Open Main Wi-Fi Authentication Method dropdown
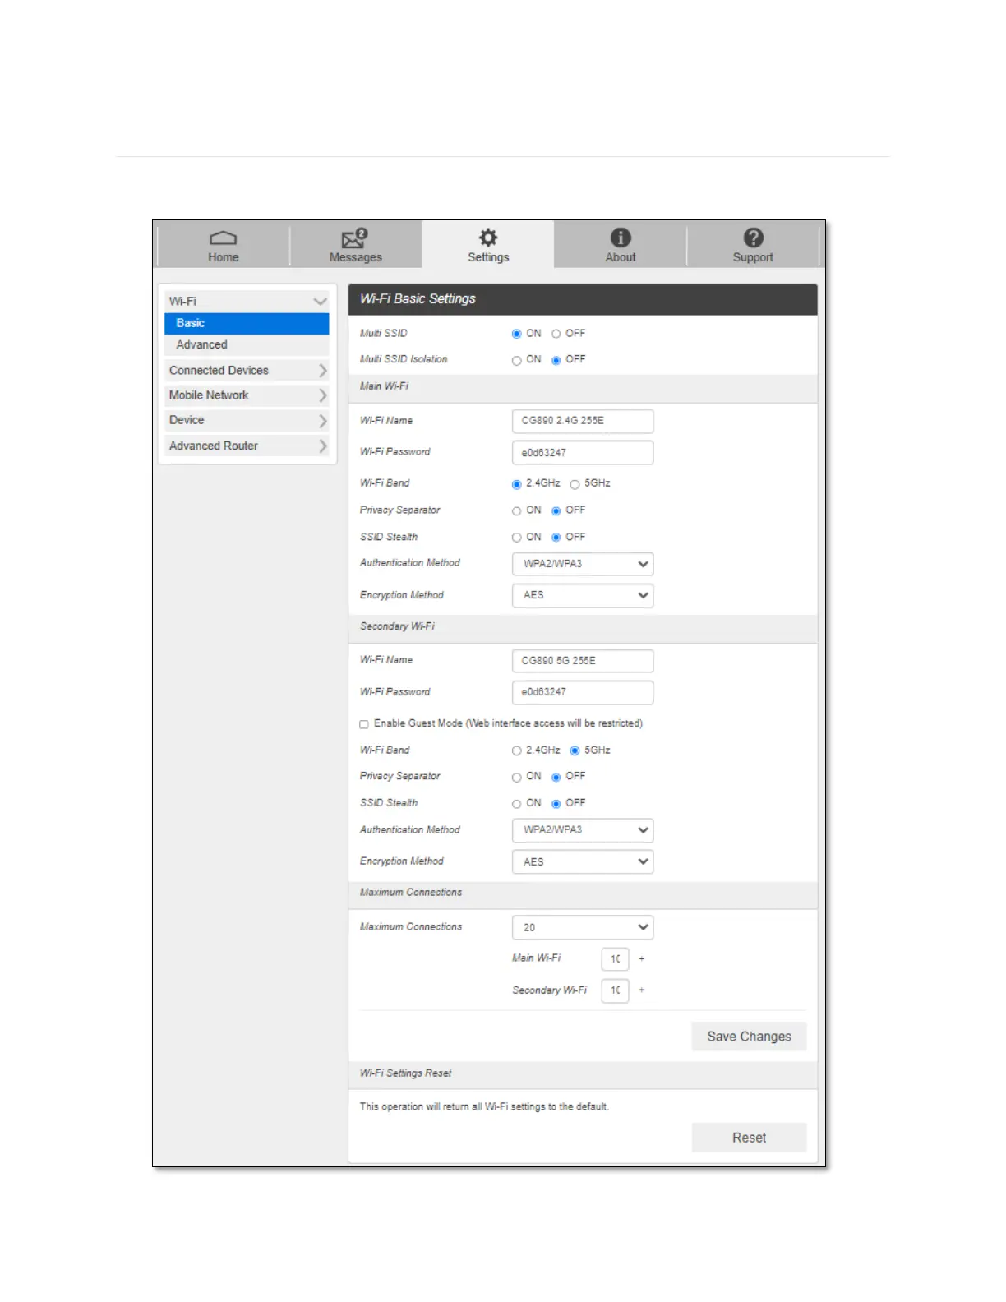Screen dimensions: 1006x1302 click(x=582, y=564)
